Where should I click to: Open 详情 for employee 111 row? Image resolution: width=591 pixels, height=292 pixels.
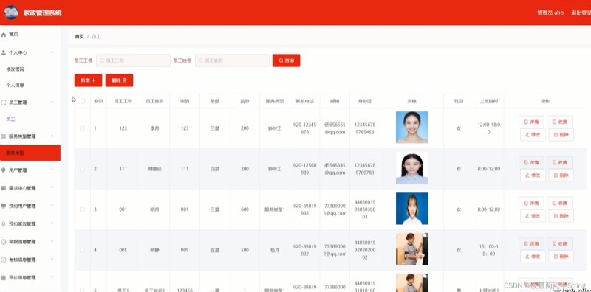coord(531,162)
